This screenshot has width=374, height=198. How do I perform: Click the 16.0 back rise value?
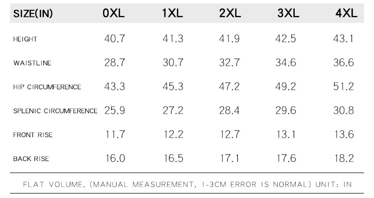click(115, 158)
